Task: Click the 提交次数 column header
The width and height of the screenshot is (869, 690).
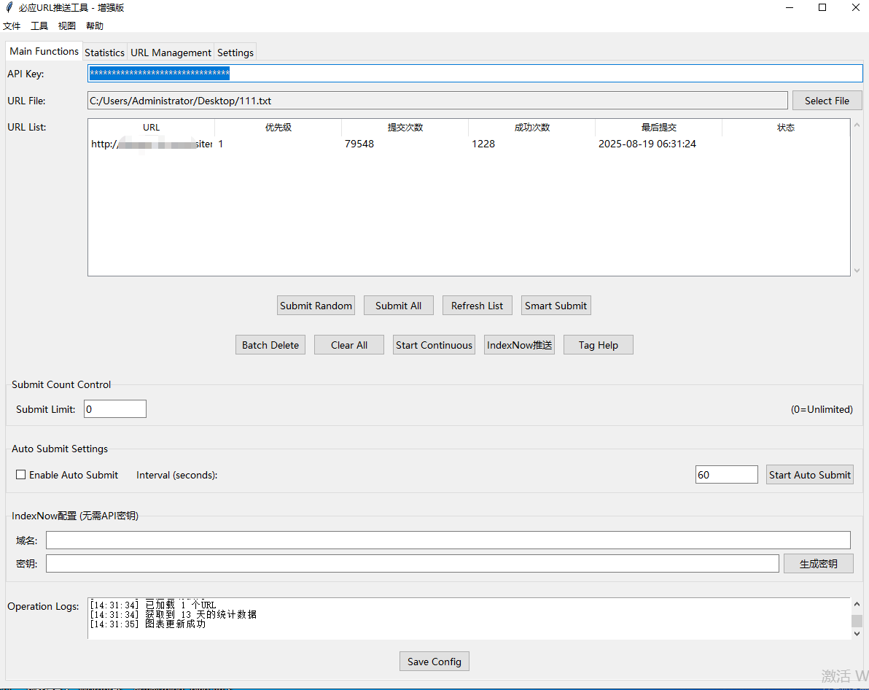Action: (405, 128)
